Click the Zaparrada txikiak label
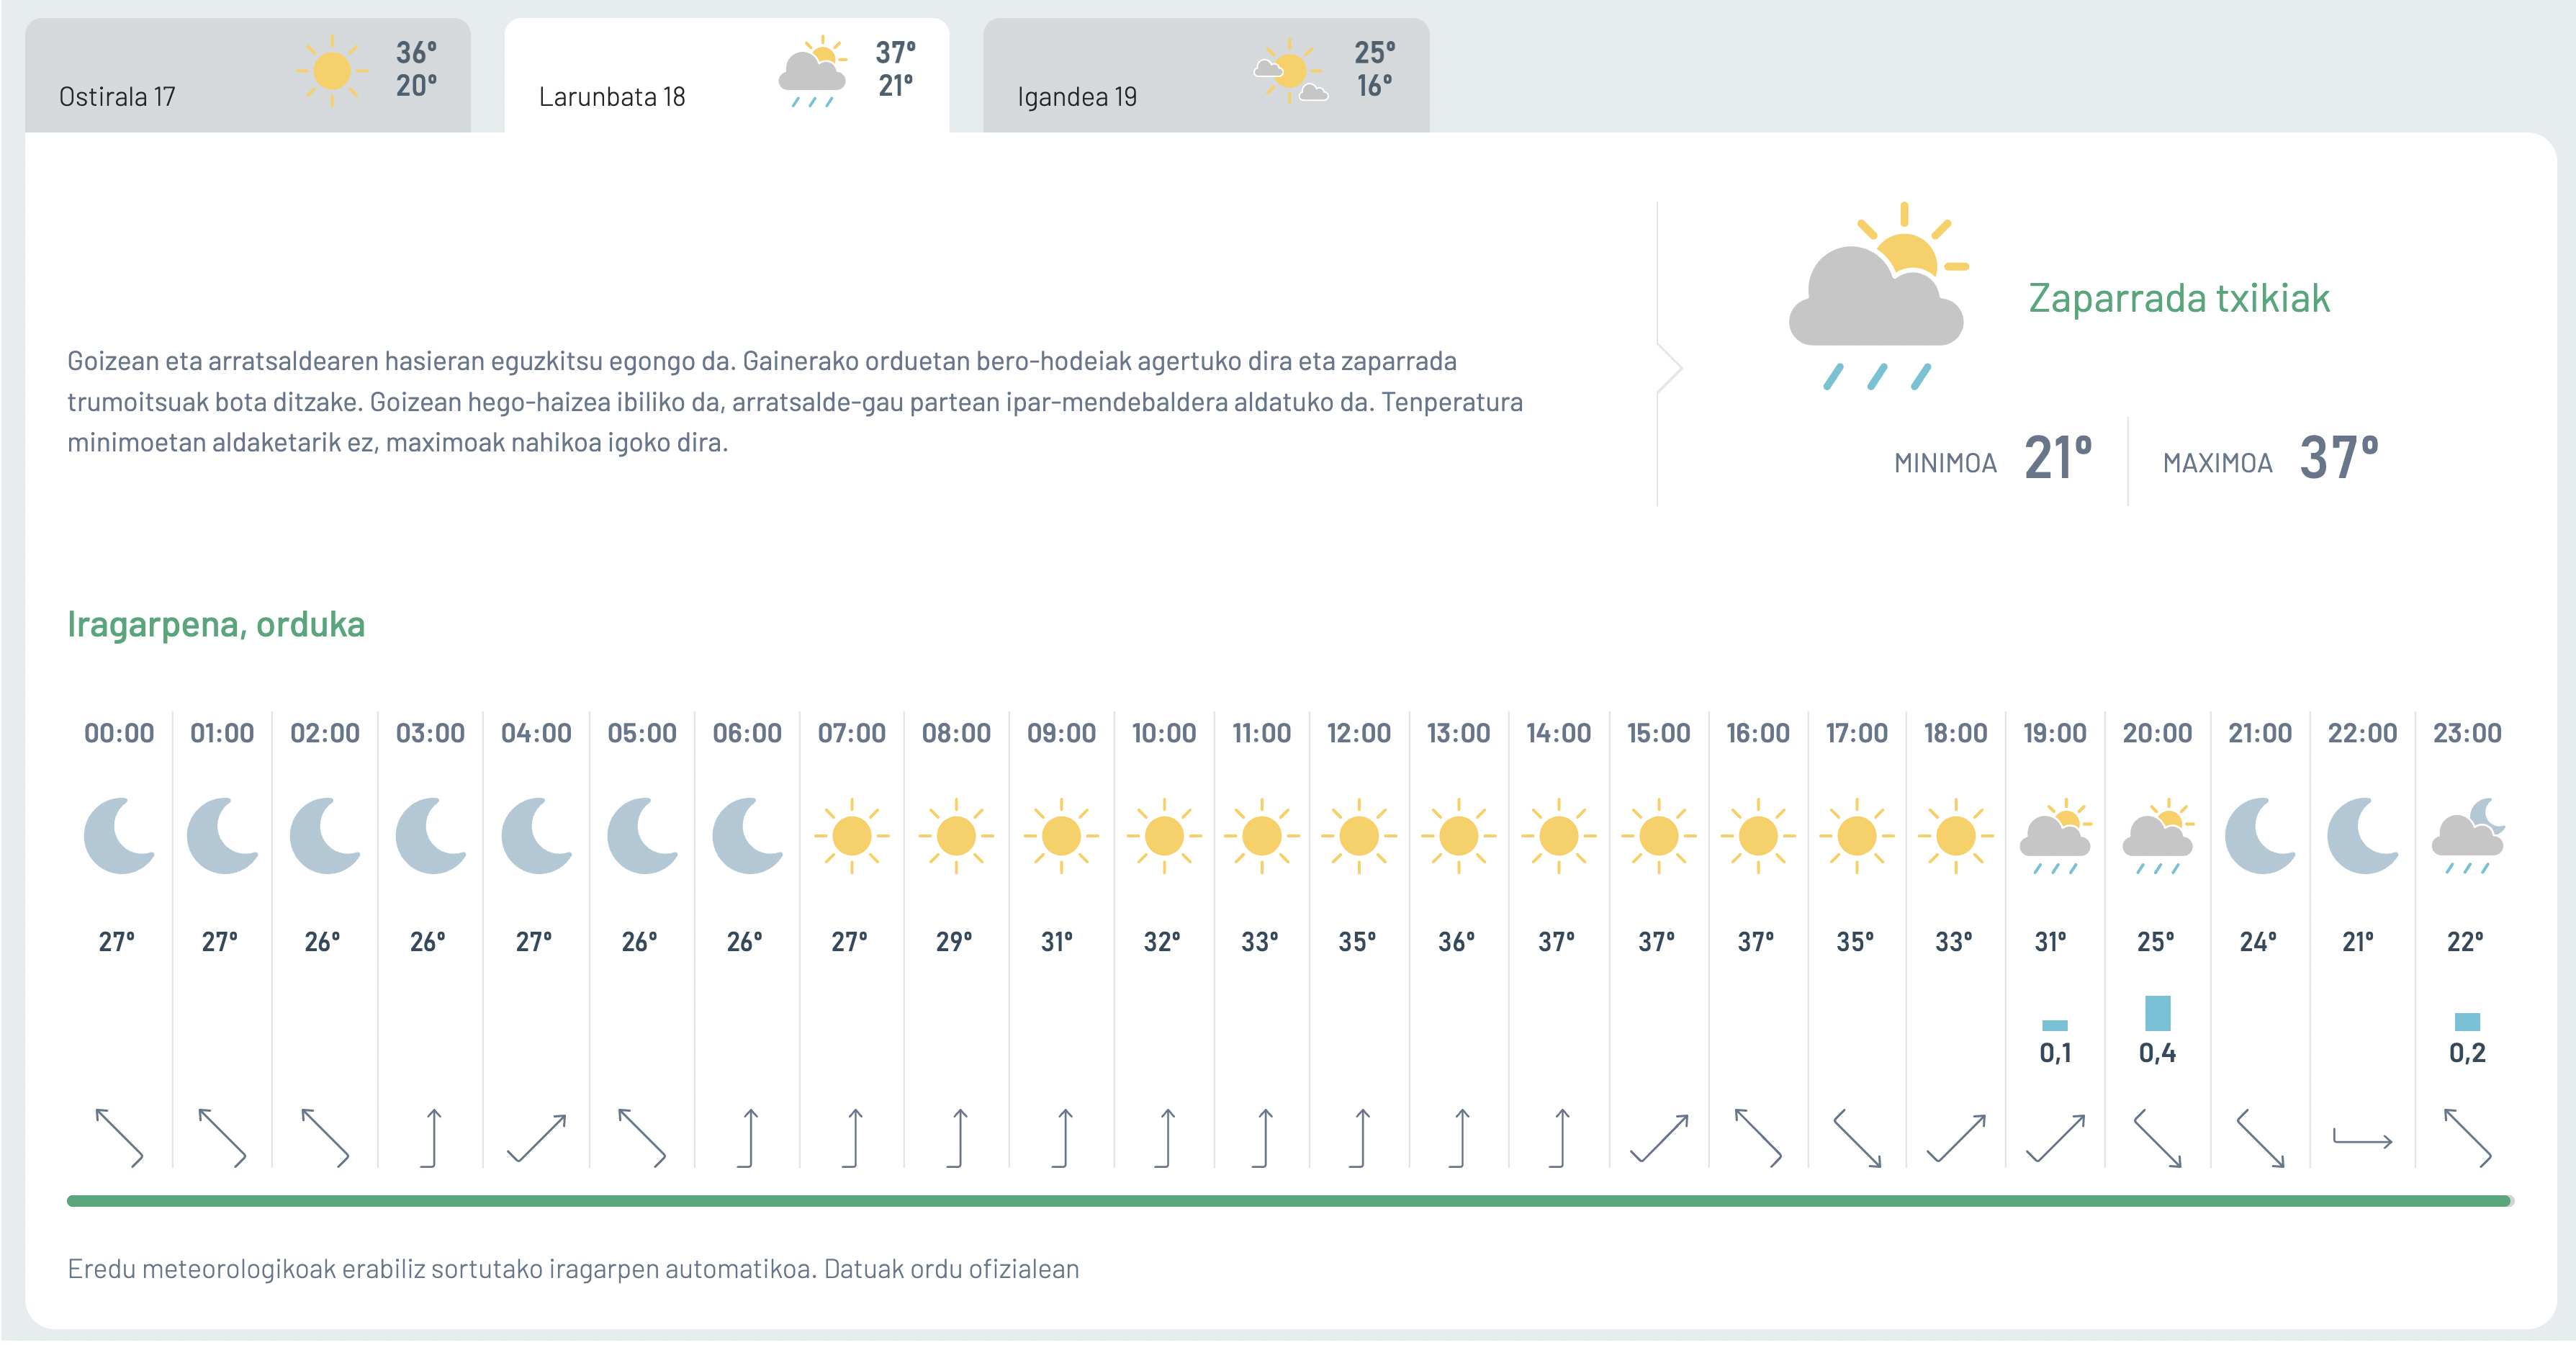This screenshot has width=2576, height=1345. (2179, 298)
